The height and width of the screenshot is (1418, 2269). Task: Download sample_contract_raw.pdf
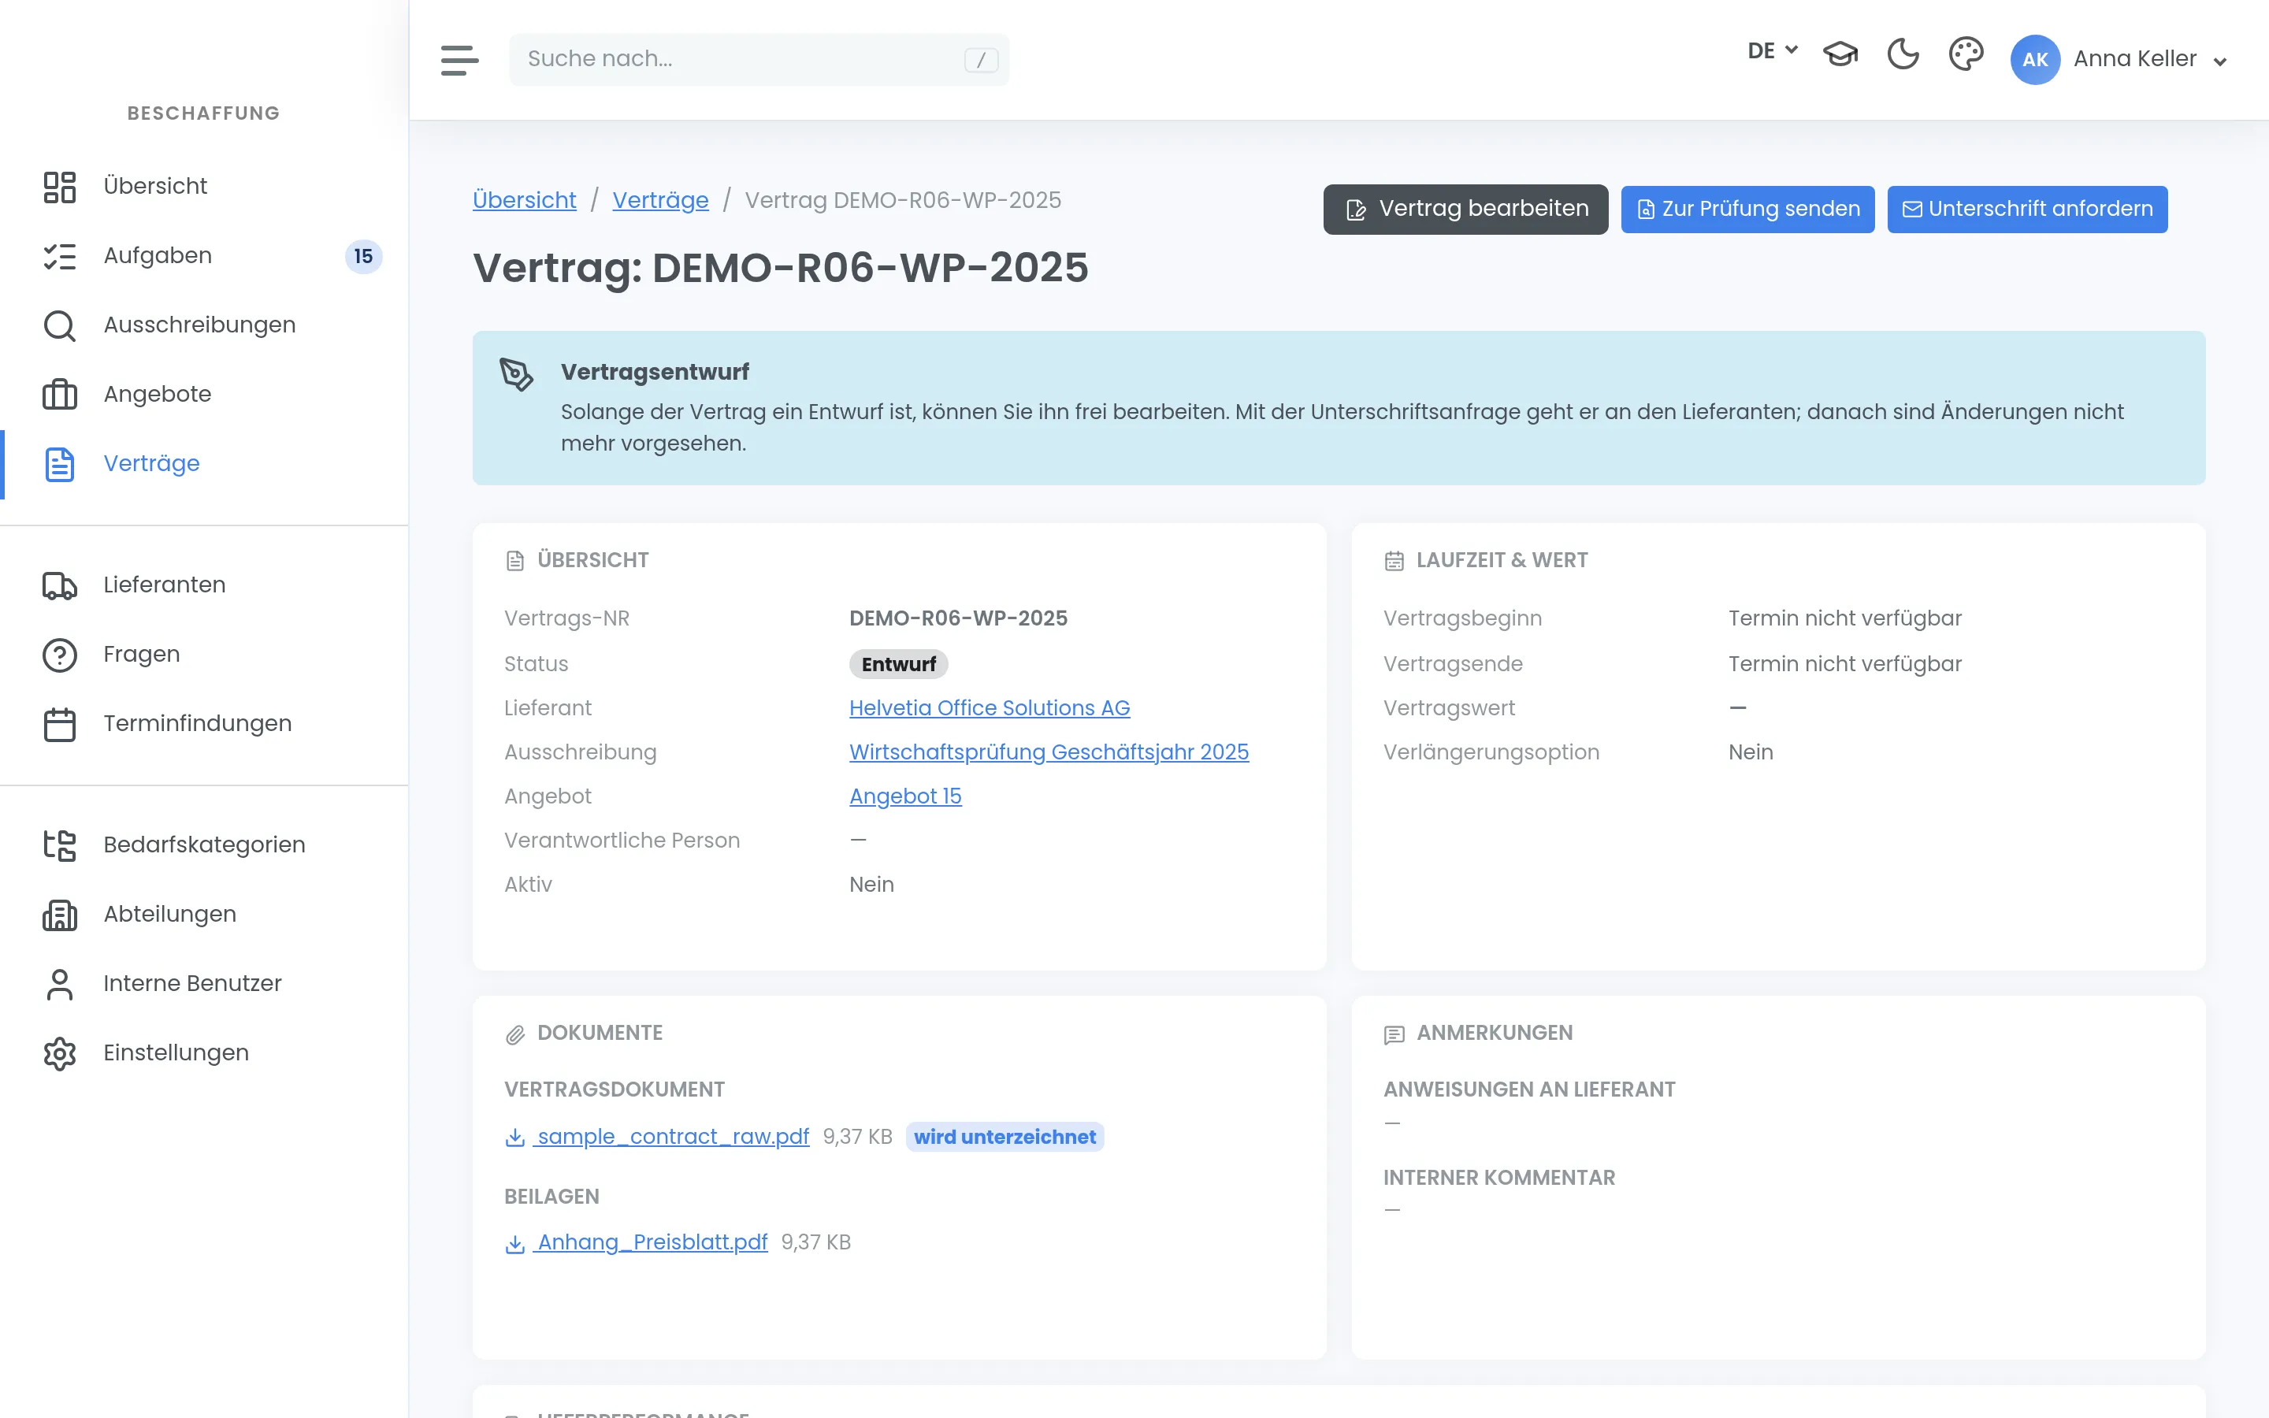point(672,1136)
